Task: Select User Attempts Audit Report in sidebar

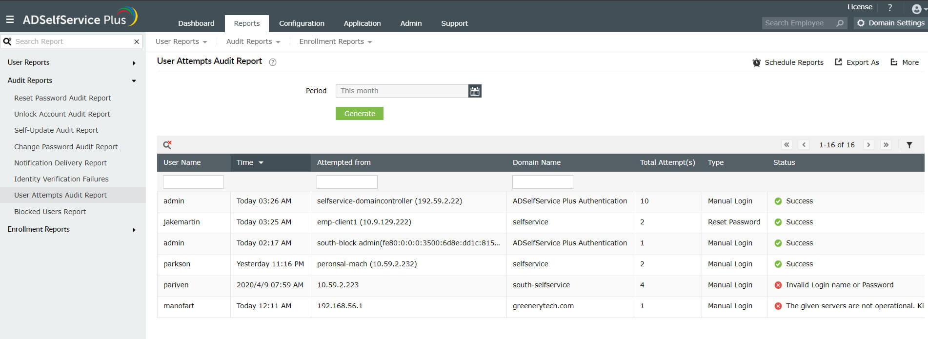Action: click(73, 195)
